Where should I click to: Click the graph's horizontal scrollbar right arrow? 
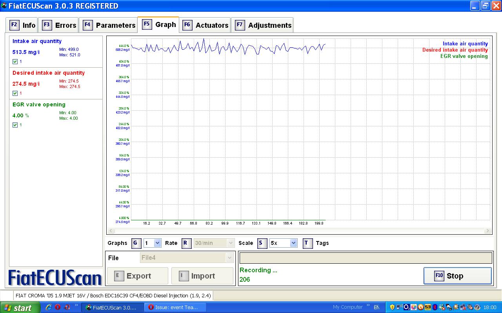point(487,231)
